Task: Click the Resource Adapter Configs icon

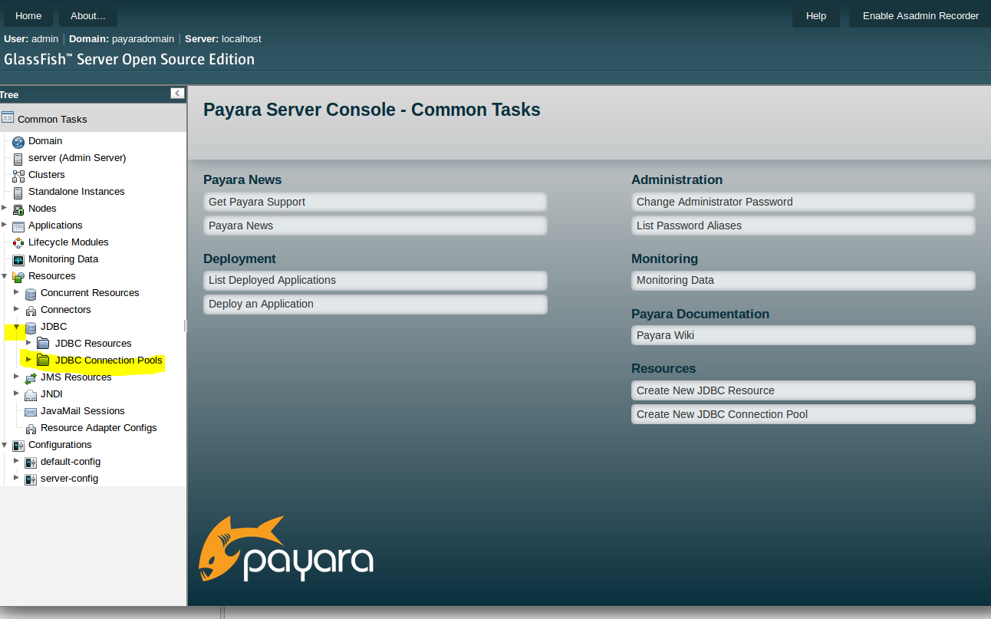Action: coord(31,429)
